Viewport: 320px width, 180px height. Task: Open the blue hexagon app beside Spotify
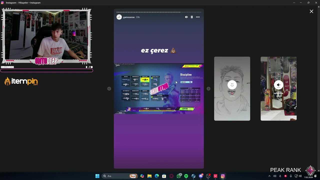pyautogui.click(x=193, y=176)
